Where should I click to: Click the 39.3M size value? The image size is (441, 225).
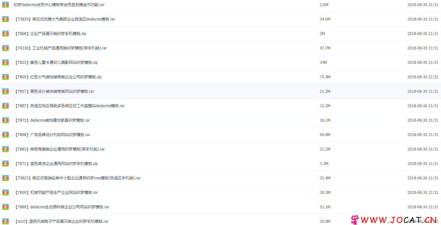point(325,193)
